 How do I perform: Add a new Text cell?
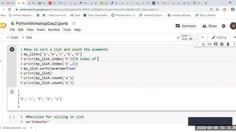(x=27, y=37)
